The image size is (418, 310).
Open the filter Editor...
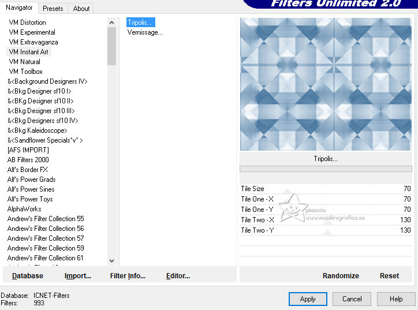(x=178, y=275)
